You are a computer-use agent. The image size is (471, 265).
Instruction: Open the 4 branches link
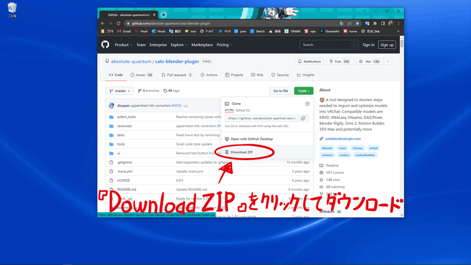pos(148,91)
